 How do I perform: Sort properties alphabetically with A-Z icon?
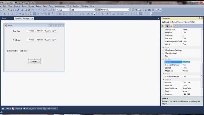(167, 26)
